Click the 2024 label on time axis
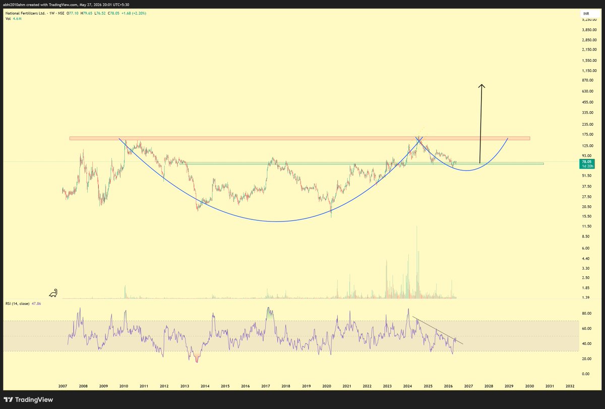 point(407,386)
